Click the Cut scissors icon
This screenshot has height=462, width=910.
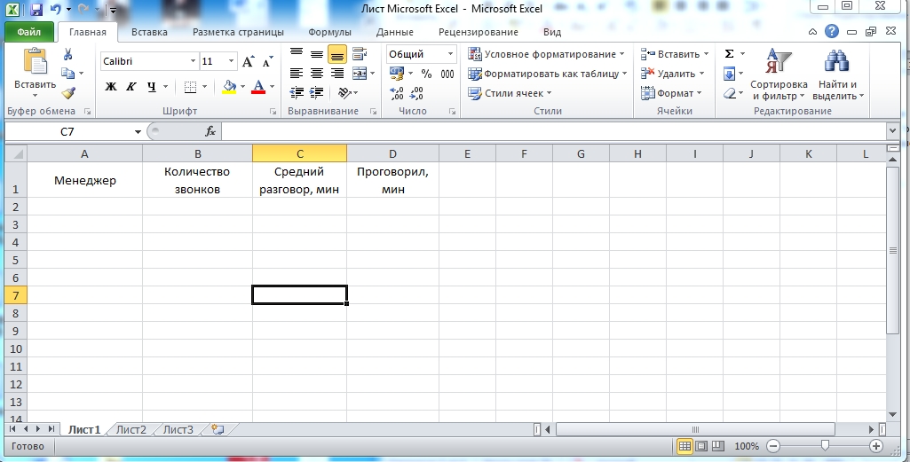67,55
